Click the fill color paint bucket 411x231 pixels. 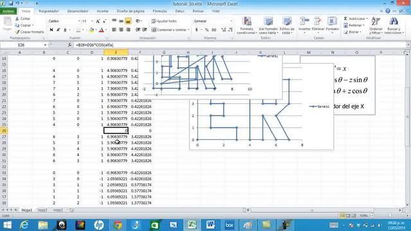click(x=91, y=30)
